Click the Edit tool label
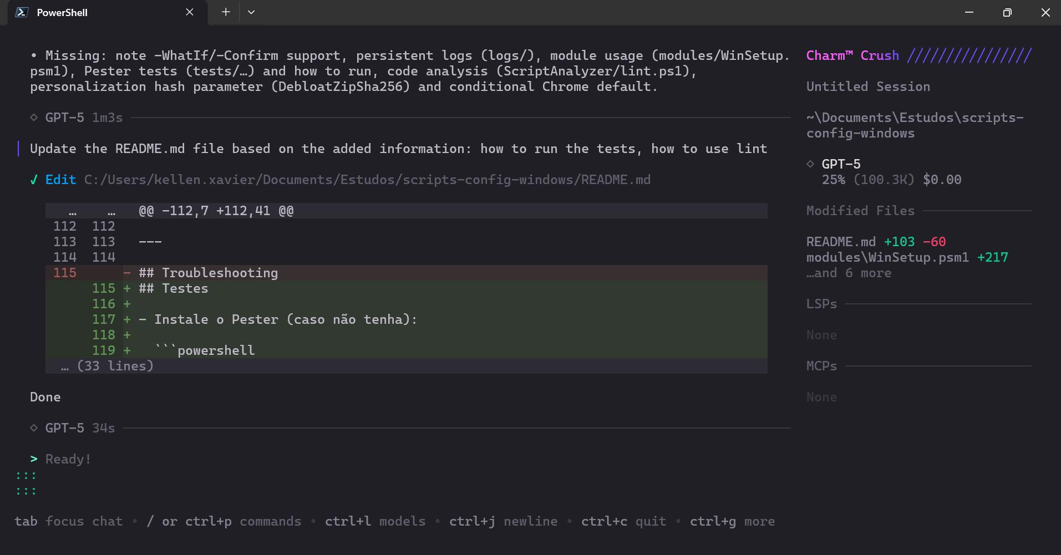This screenshot has height=555, width=1061. pyautogui.click(x=60, y=180)
